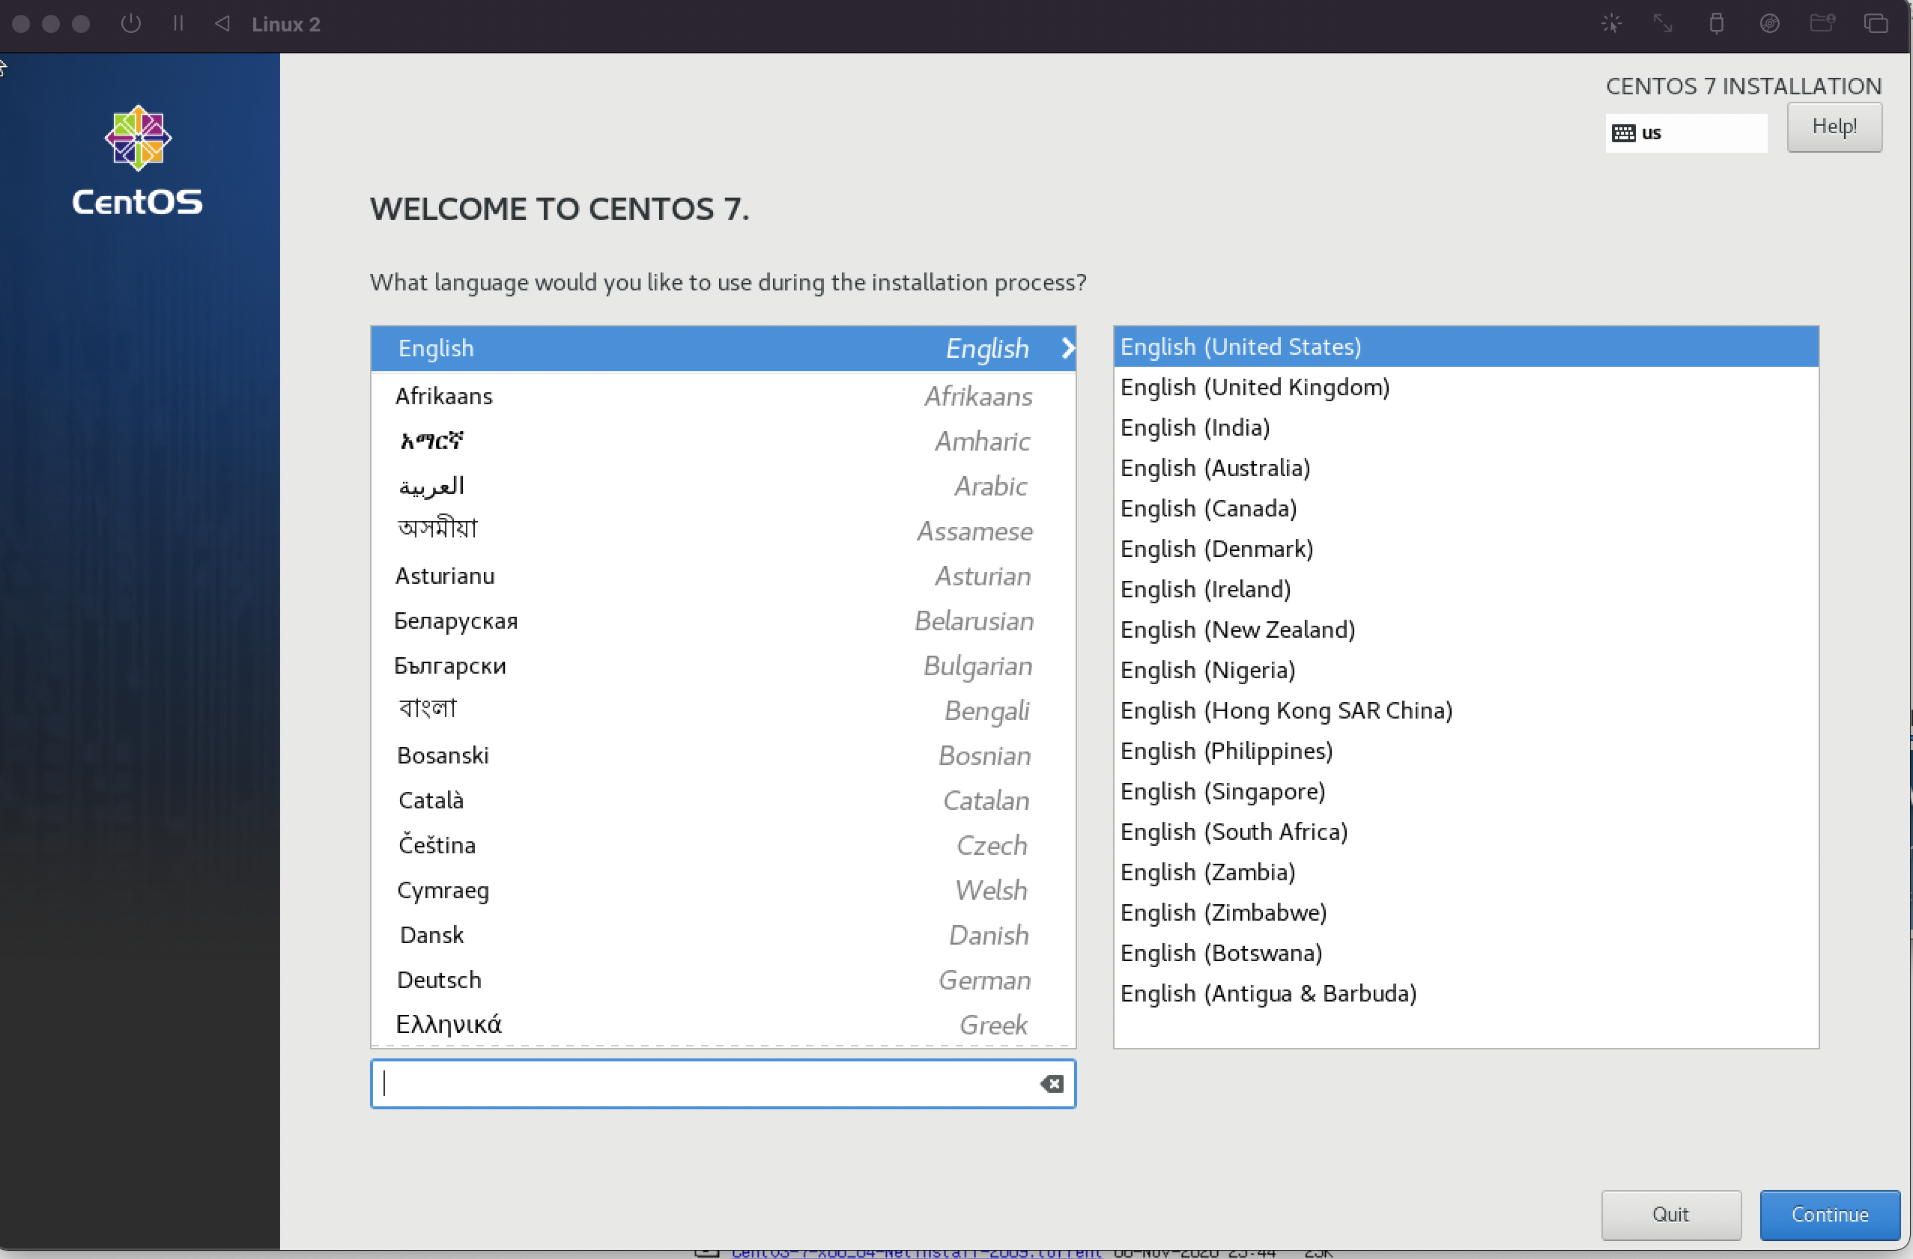Choose English (Canada) locale

(x=1466, y=508)
